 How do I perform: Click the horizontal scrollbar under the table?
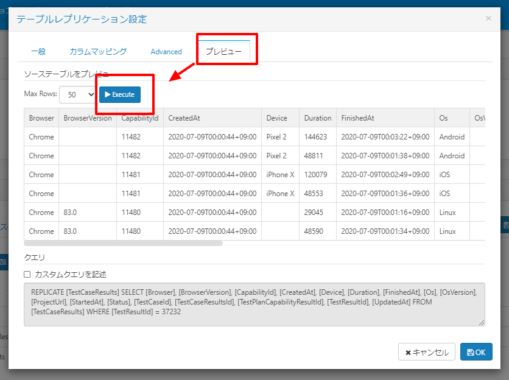(x=124, y=243)
